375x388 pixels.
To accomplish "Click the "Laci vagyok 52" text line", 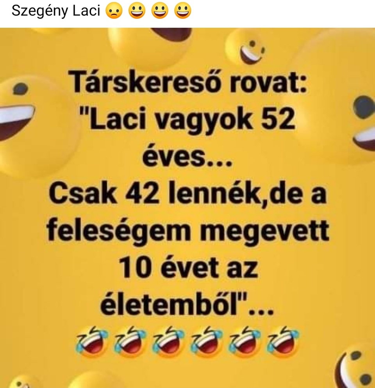I will point(187,119).
